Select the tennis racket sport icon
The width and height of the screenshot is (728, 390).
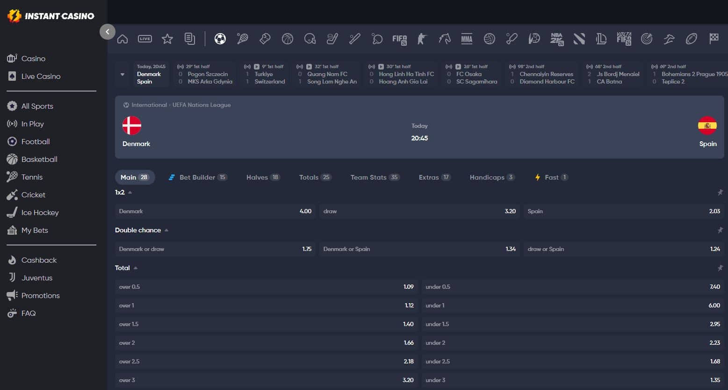tap(243, 39)
